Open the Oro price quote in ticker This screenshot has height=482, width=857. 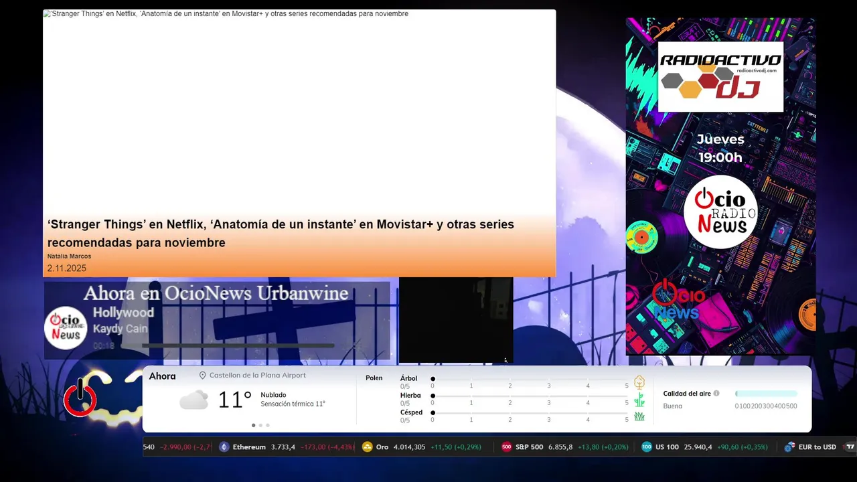pyautogui.click(x=421, y=447)
